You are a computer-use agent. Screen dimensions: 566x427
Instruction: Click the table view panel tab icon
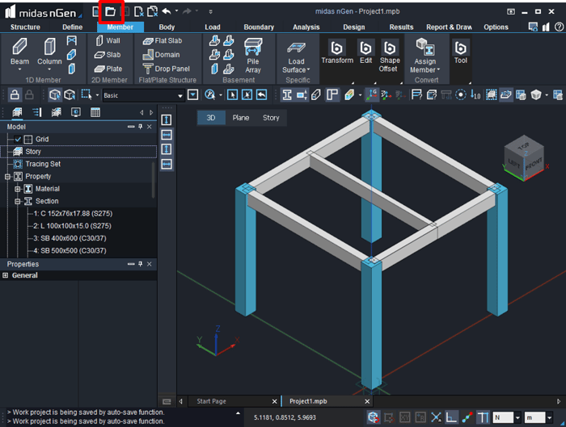95,112
